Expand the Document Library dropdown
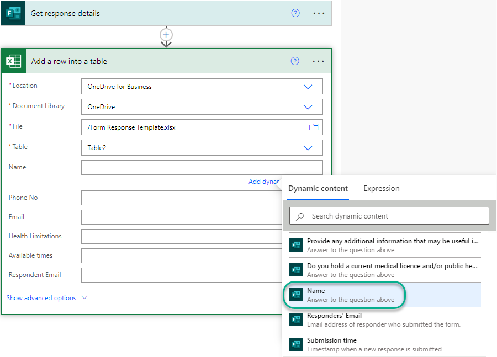 pos(308,107)
